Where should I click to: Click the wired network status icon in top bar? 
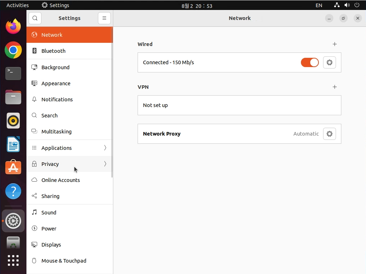[337, 5]
